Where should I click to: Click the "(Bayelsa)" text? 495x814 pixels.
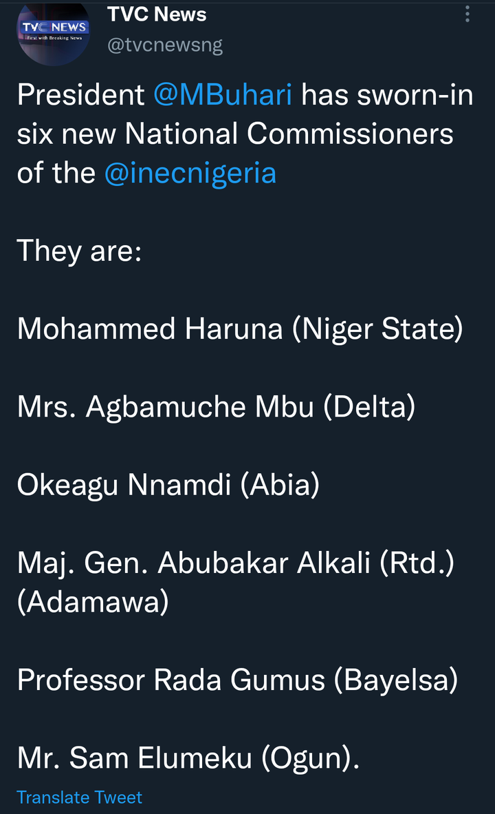396,680
